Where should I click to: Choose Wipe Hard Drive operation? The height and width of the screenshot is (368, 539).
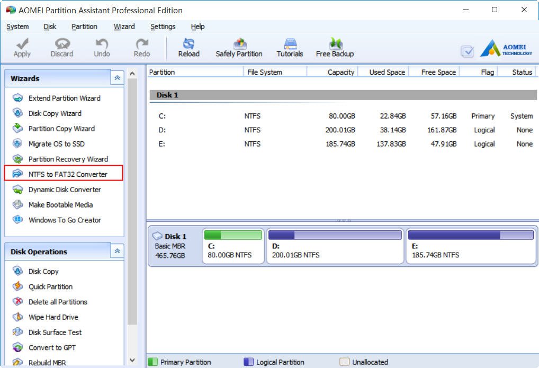pyautogui.click(x=53, y=317)
